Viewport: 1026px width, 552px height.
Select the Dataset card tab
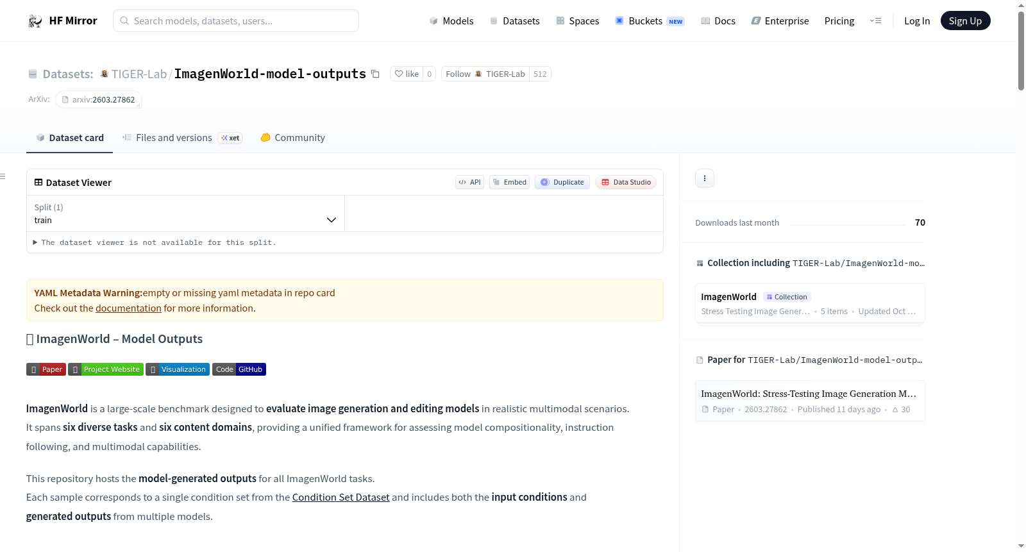point(69,138)
